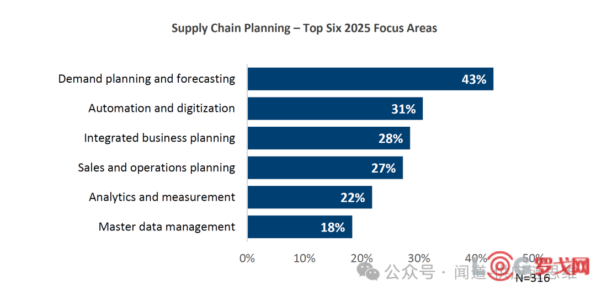The image size is (596, 296).
Task: Click the 31% Automation and digitization bar
Action: tap(336, 109)
